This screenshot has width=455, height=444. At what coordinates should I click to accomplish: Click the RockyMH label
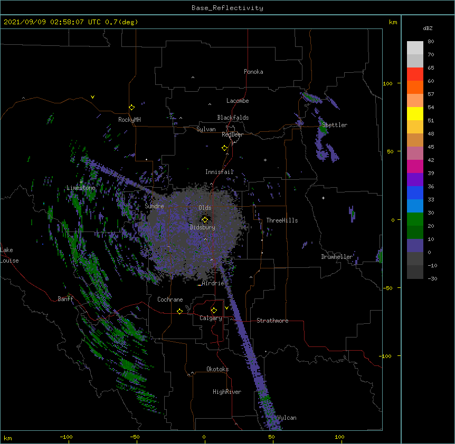(x=129, y=120)
